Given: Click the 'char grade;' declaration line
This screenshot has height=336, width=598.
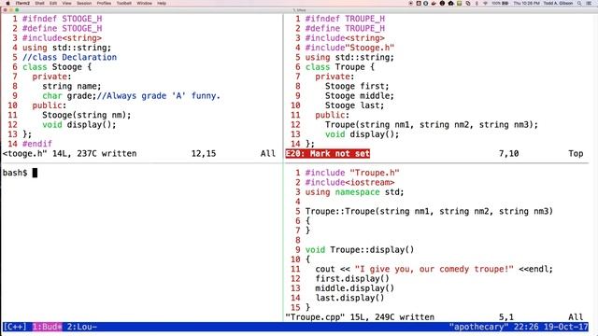Looking at the screenshot, I should pos(131,95).
